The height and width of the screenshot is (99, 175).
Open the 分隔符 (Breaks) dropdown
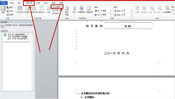[x=57, y=7]
